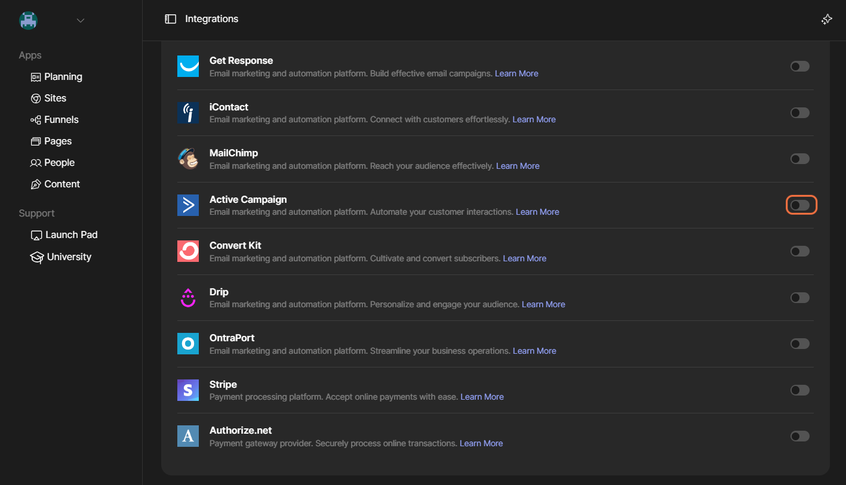Click the Funnels icon in sidebar
The height and width of the screenshot is (485, 846).
(36, 120)
